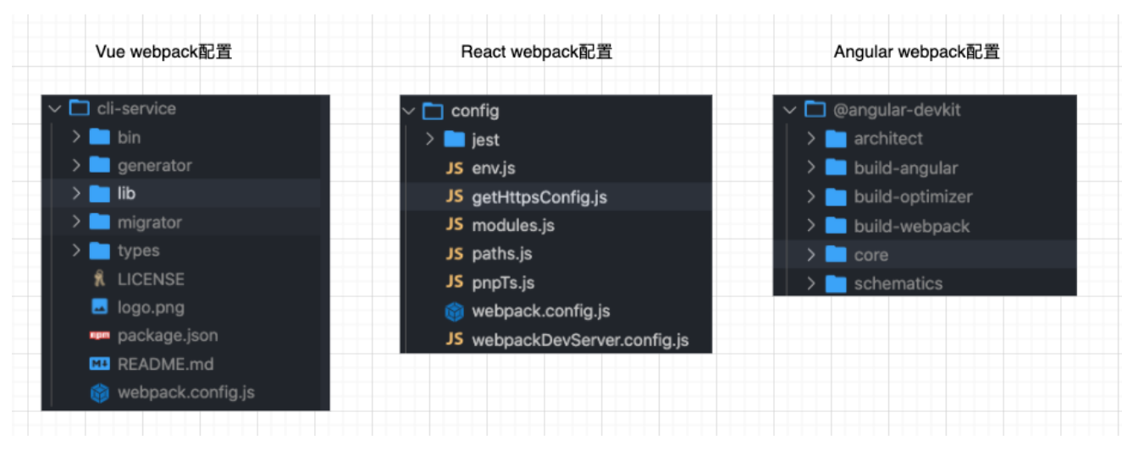Click the JS icon beside env.js
1122x451 pixels.
click(455, 168)
